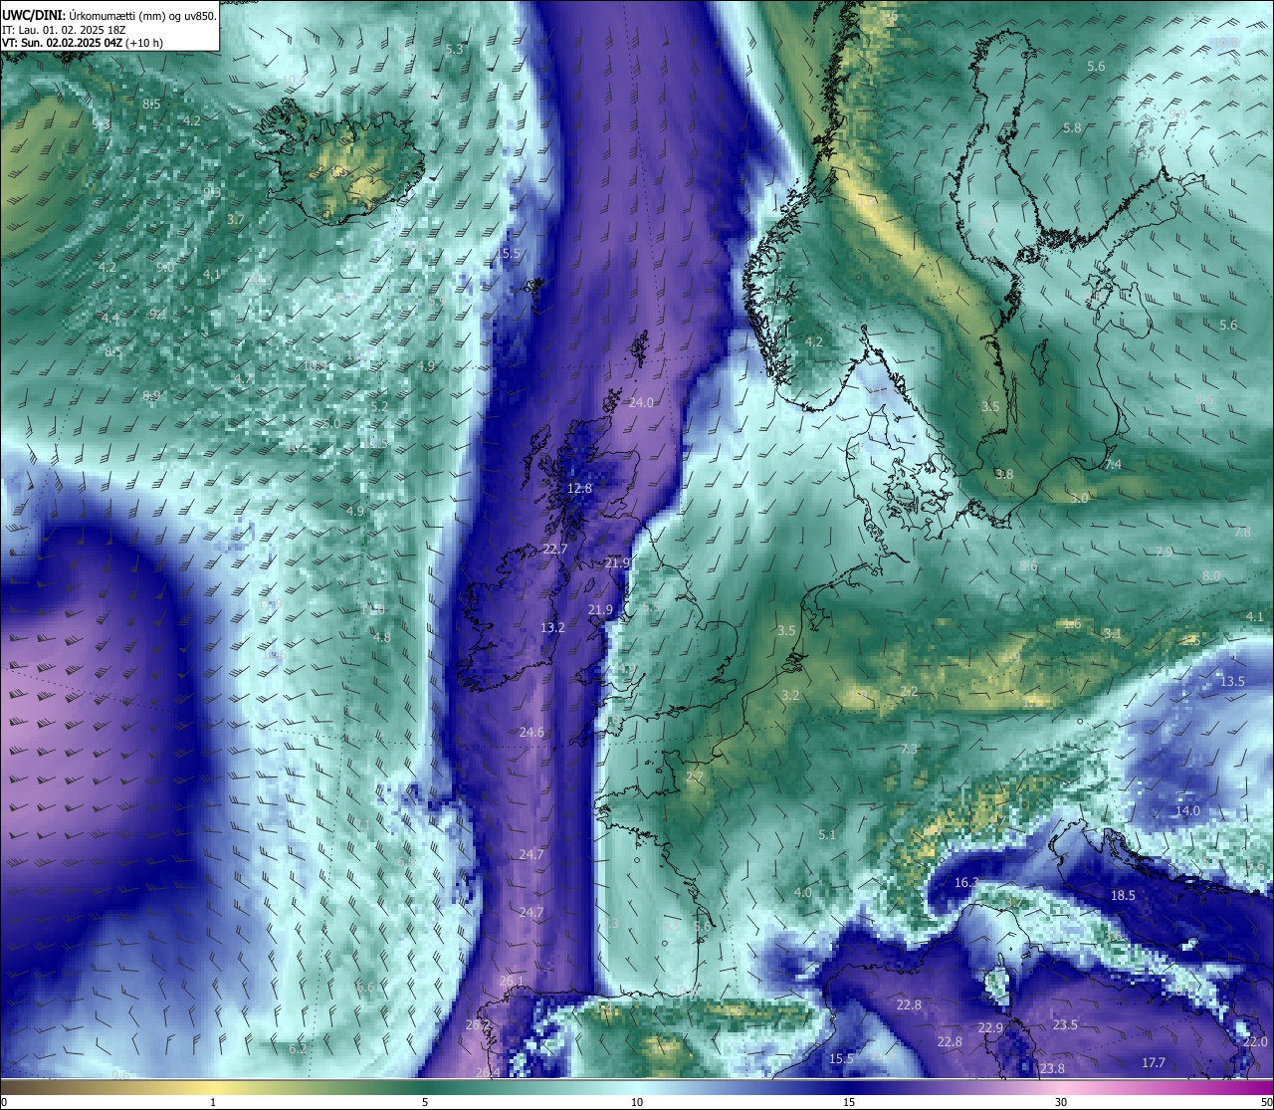Click the '6.2' value at the bottom left
The width and height of the screenshot is (1274, 1110).
[x=298, y=1048]
